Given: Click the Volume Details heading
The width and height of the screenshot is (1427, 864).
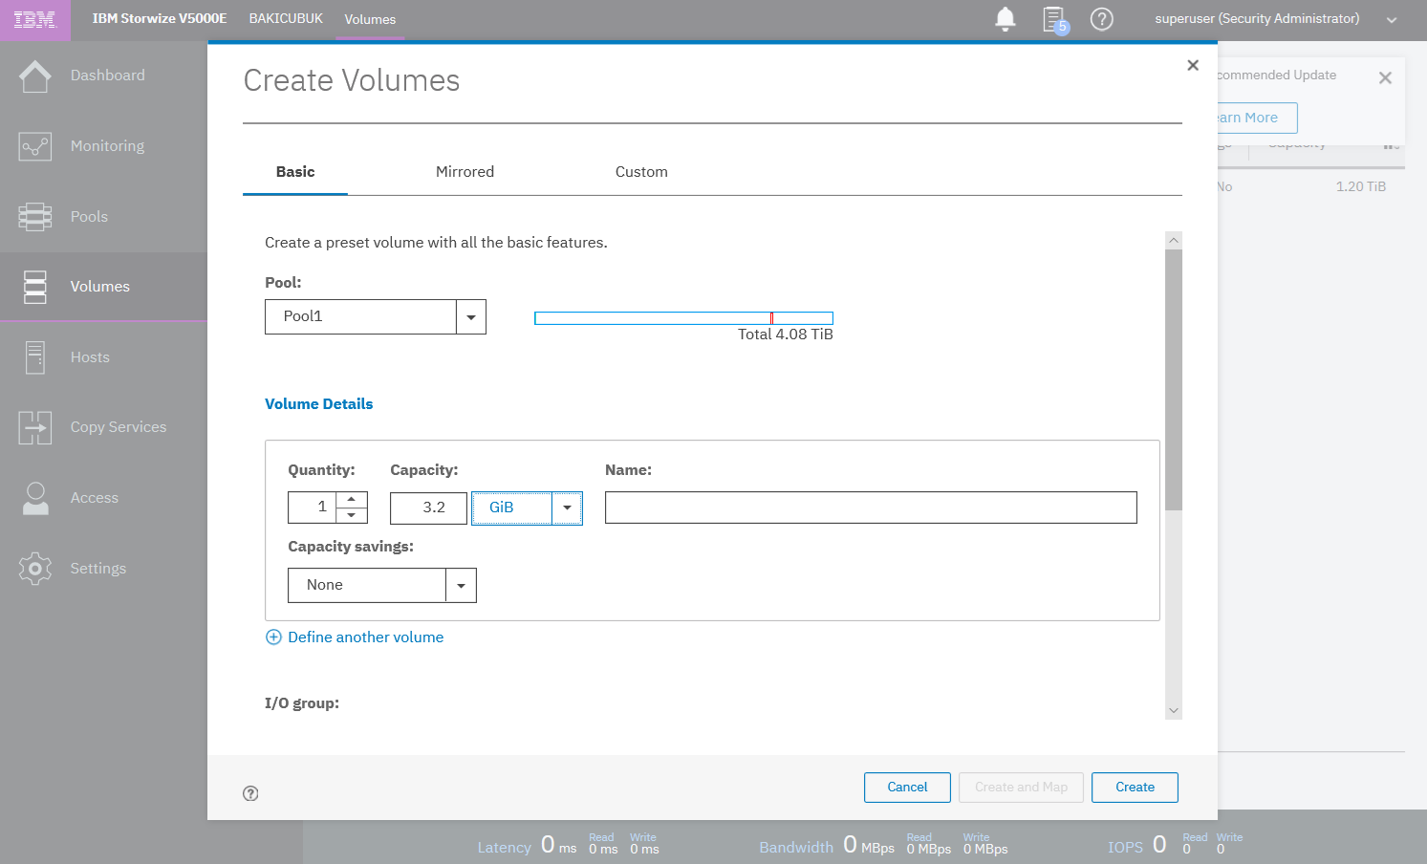Looking at the screenshot, I should click(x=318, y=404).
